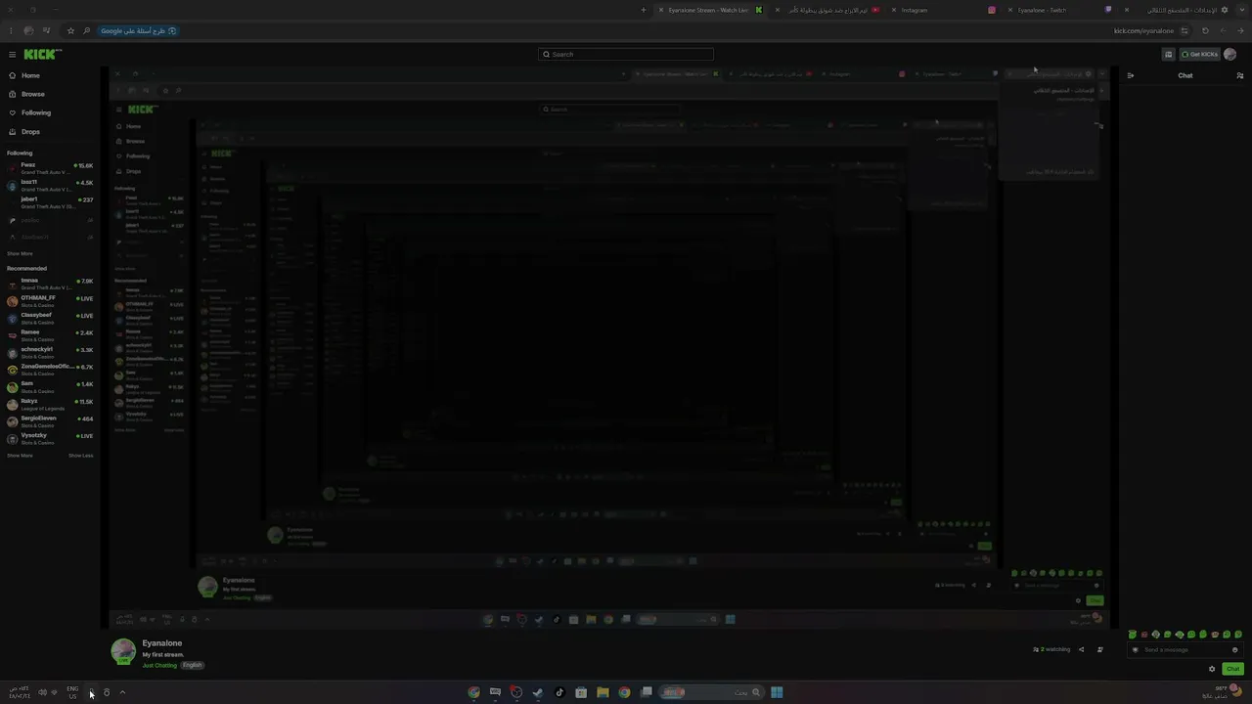This screenshot has height=704, width=1252.
Task: Open Windows Start menu
Action: pos(777,692)
